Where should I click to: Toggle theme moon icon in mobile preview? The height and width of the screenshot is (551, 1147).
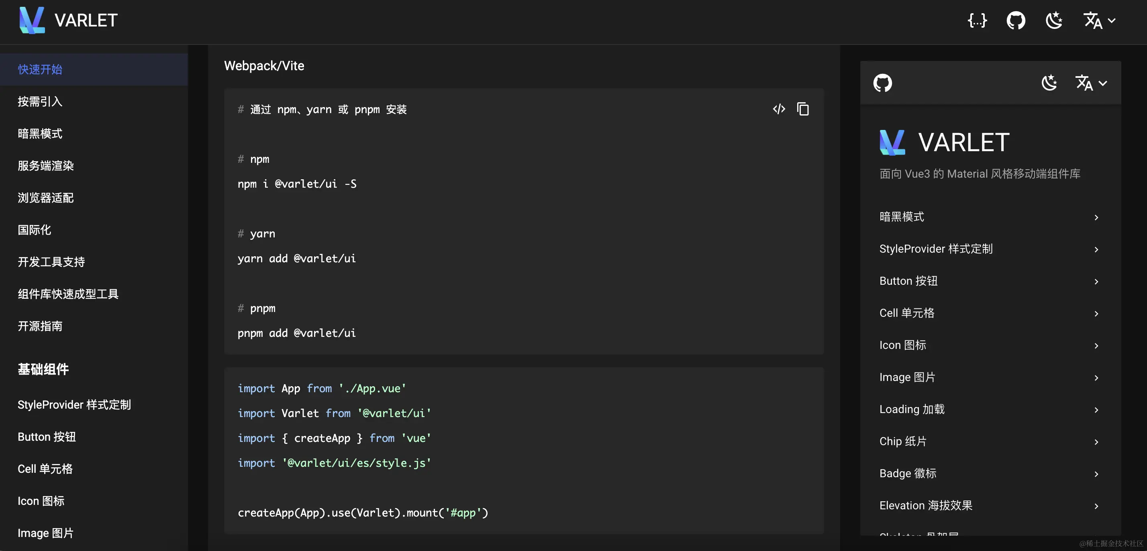[1049, 83]
